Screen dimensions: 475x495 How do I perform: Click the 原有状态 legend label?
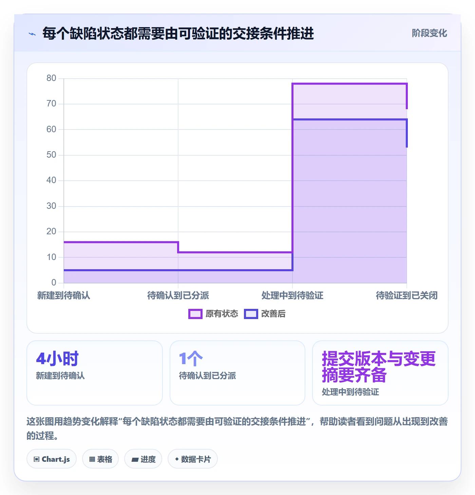coord(222,314)
